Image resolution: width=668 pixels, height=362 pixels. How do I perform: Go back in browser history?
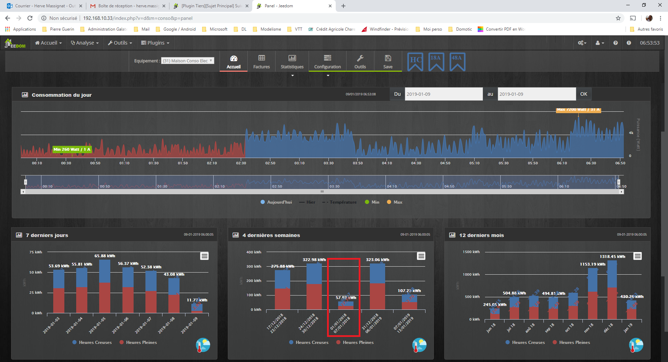tap(8, 18)
